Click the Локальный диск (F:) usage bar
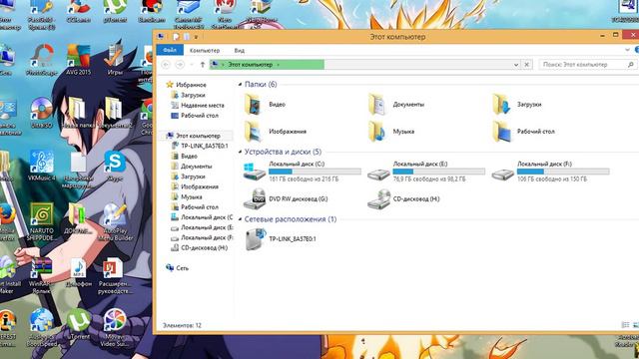This screenshot has width=639, height=359. click(563, 172)
